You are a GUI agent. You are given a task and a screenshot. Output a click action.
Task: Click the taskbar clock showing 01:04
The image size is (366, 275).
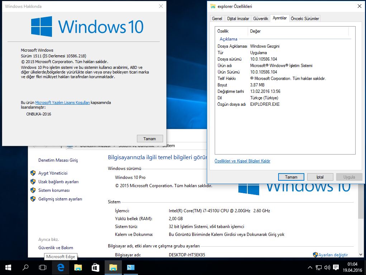point(352,267)
